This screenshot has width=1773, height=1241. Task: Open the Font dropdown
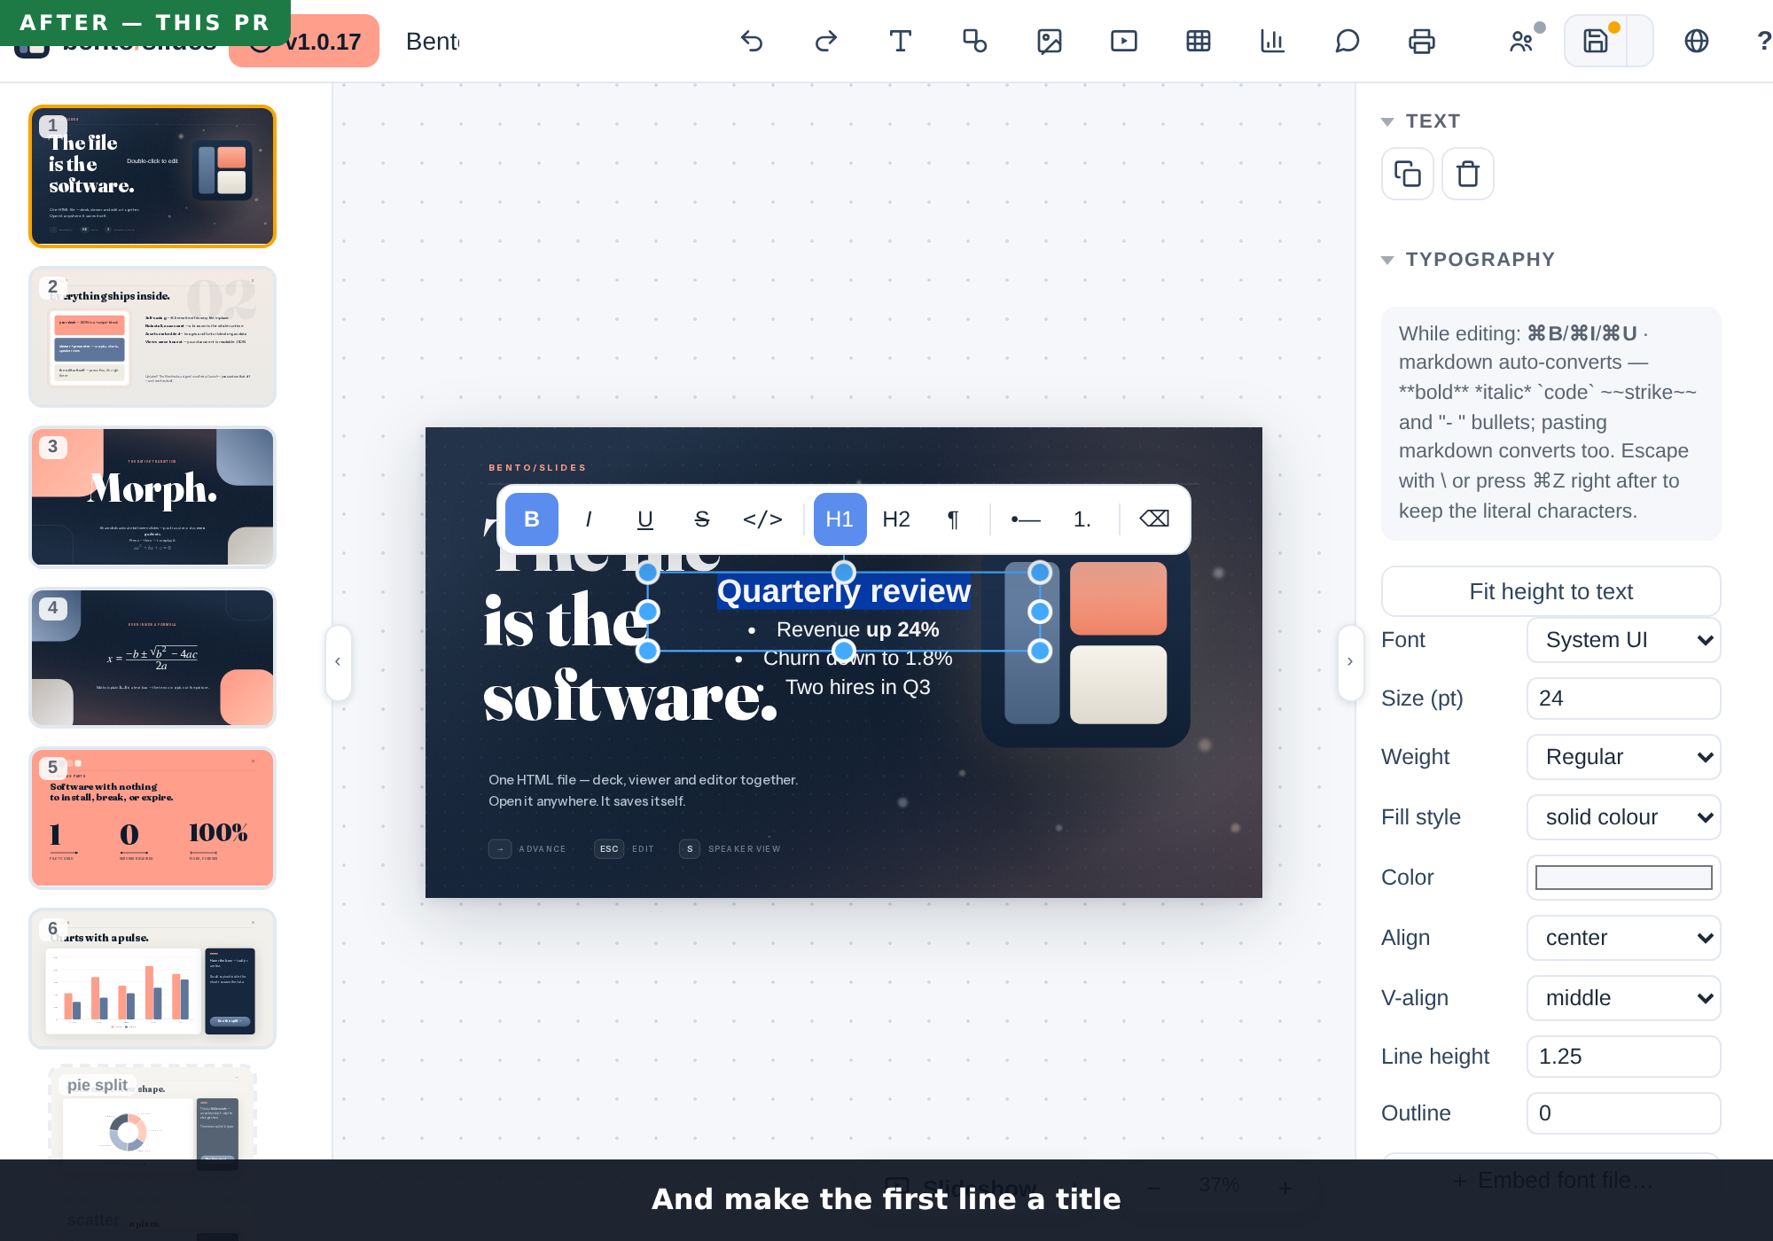(1623, 640)
